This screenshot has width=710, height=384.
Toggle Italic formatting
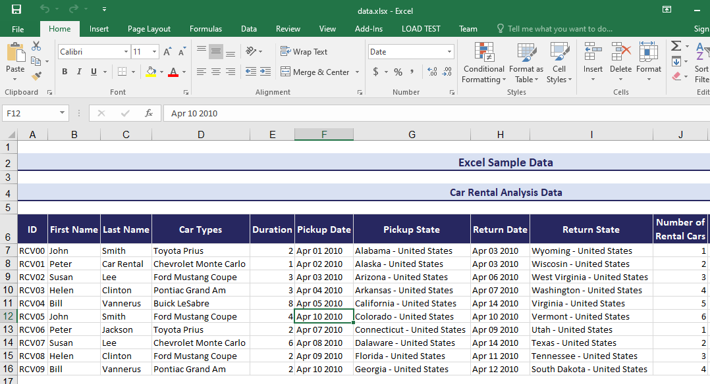[x=79, y=72]
